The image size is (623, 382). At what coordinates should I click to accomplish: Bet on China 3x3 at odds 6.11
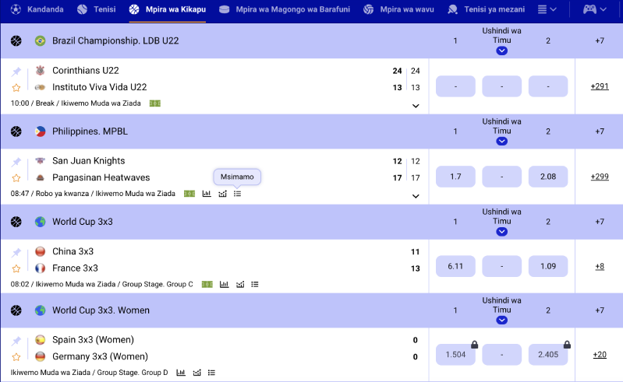click(x=455, y=266)
